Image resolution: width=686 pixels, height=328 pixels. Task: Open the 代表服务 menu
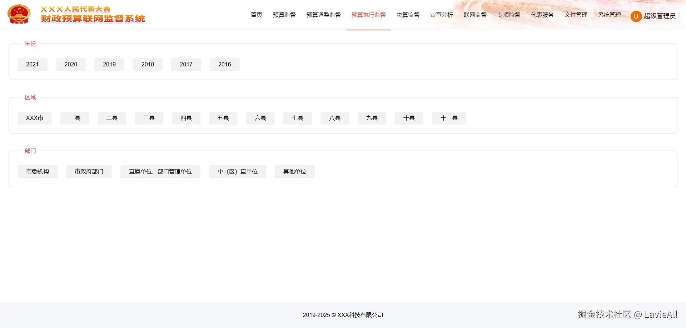coord(542,15)
